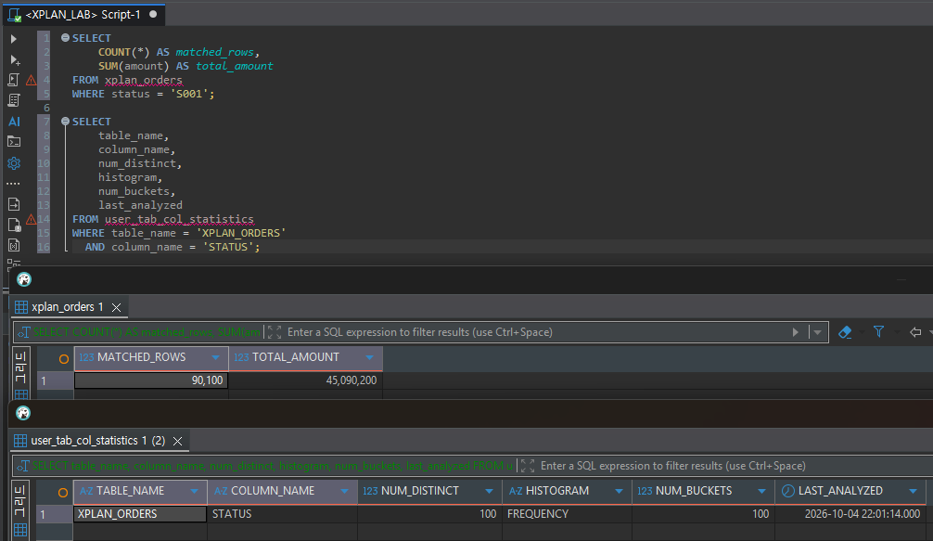Viewport: 933px width, 541px height.
Task: Open the AI assistant in the editor sidebar
Action: (x=14, y=122)
